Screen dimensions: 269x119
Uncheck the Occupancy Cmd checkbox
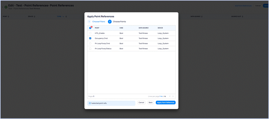pos(90,38)
